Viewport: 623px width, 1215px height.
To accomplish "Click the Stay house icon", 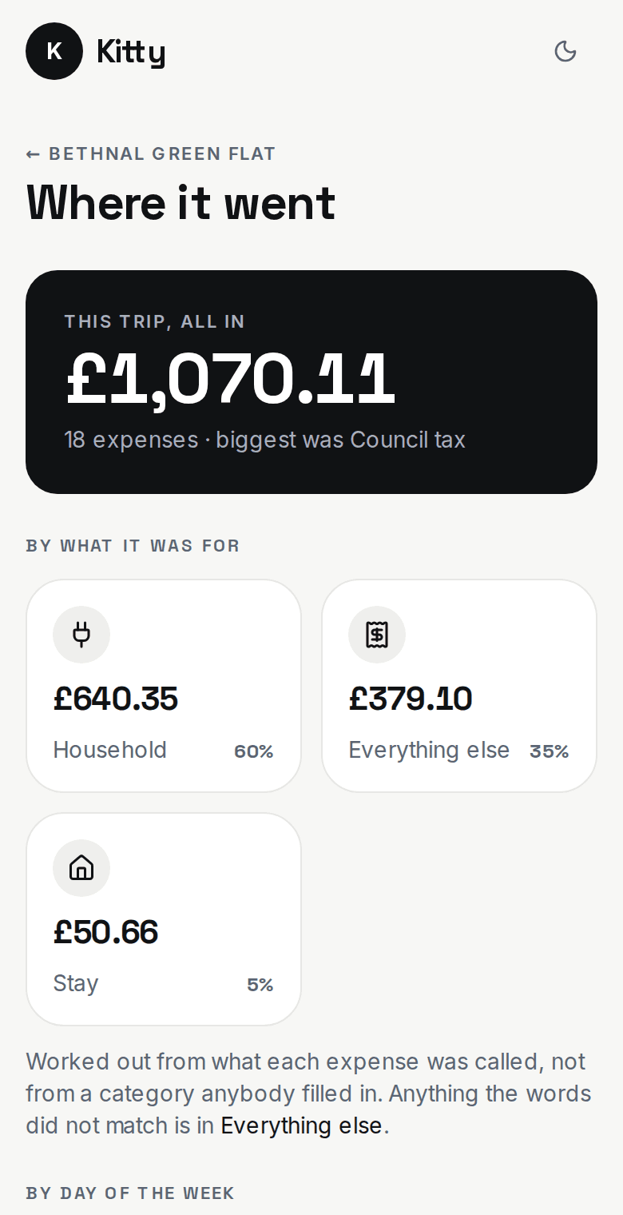I will click(x=81, y=868).
